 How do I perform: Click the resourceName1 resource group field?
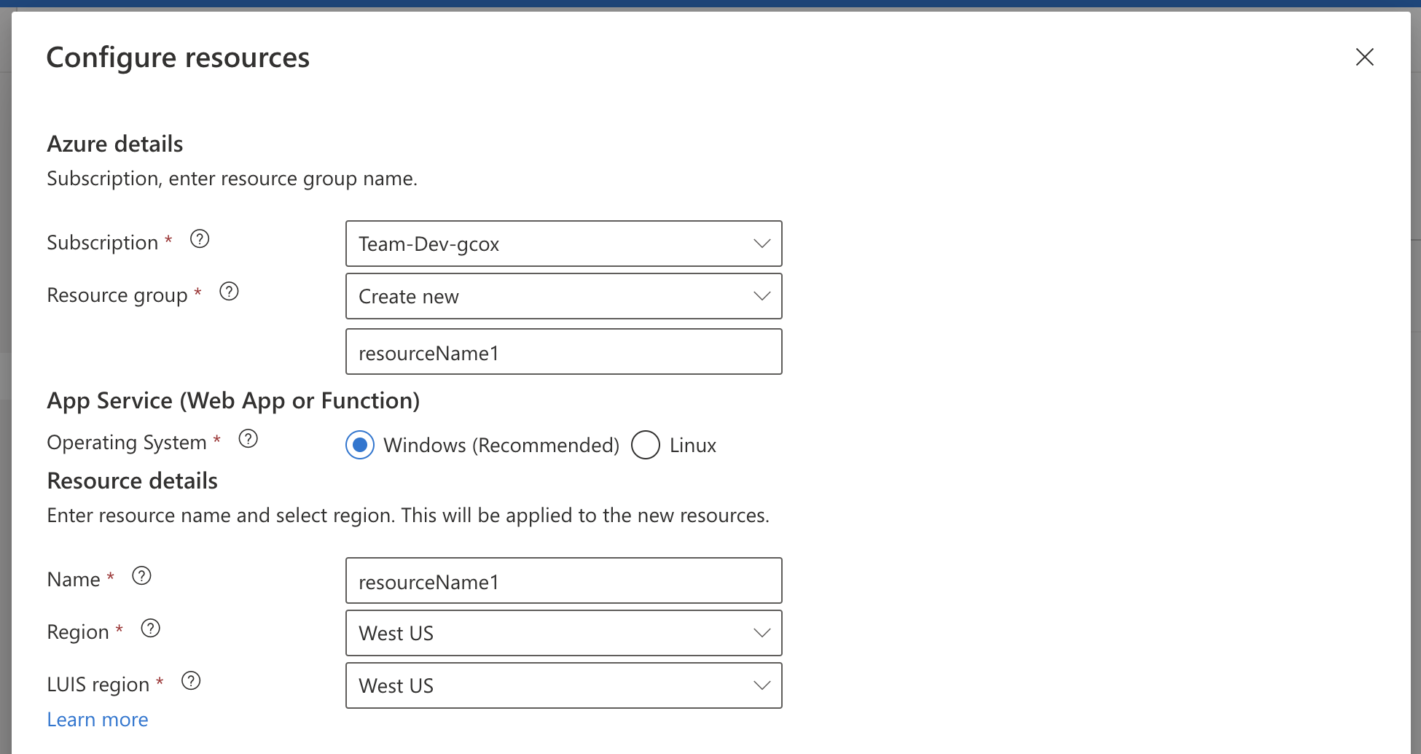pyautogui.click(x=563, y=351)
